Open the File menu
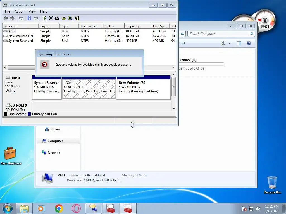This screenshot has height=214, width=286. [8, 11]
